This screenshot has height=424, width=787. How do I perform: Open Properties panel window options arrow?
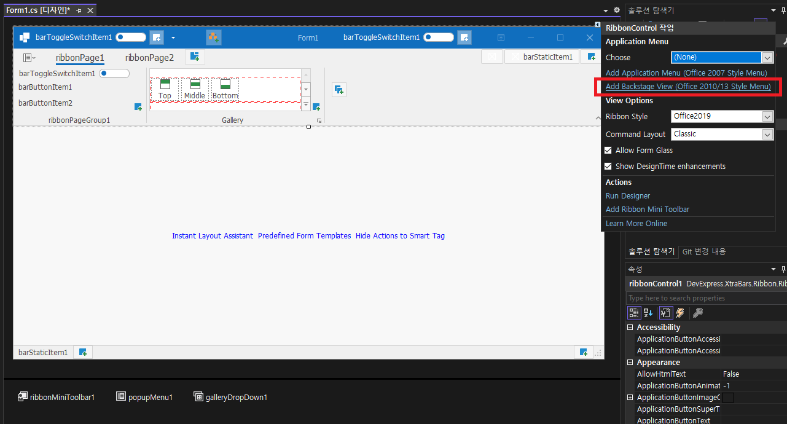click(773, 269)
